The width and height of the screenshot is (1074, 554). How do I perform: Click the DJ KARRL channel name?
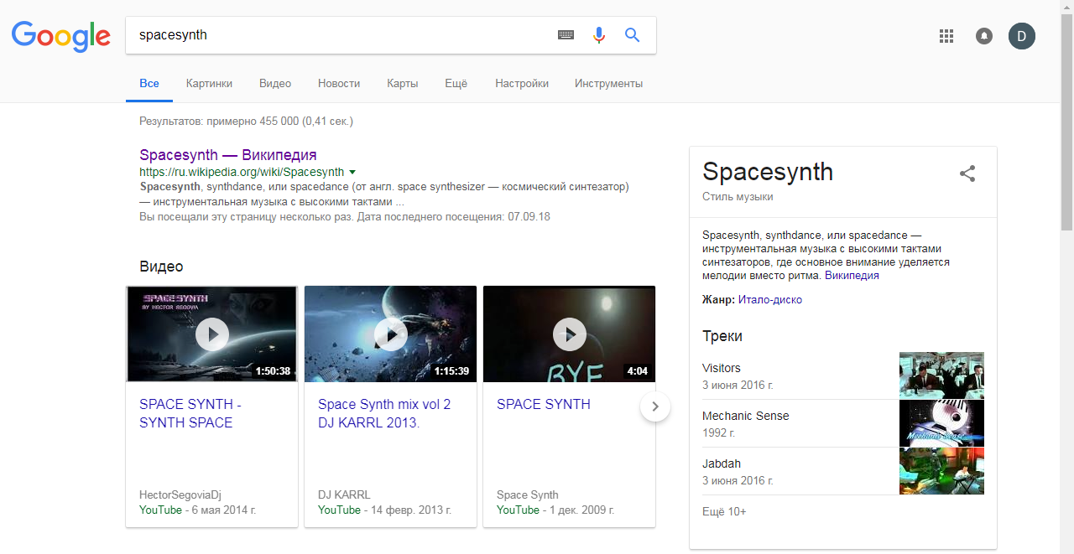pos(344,494)
